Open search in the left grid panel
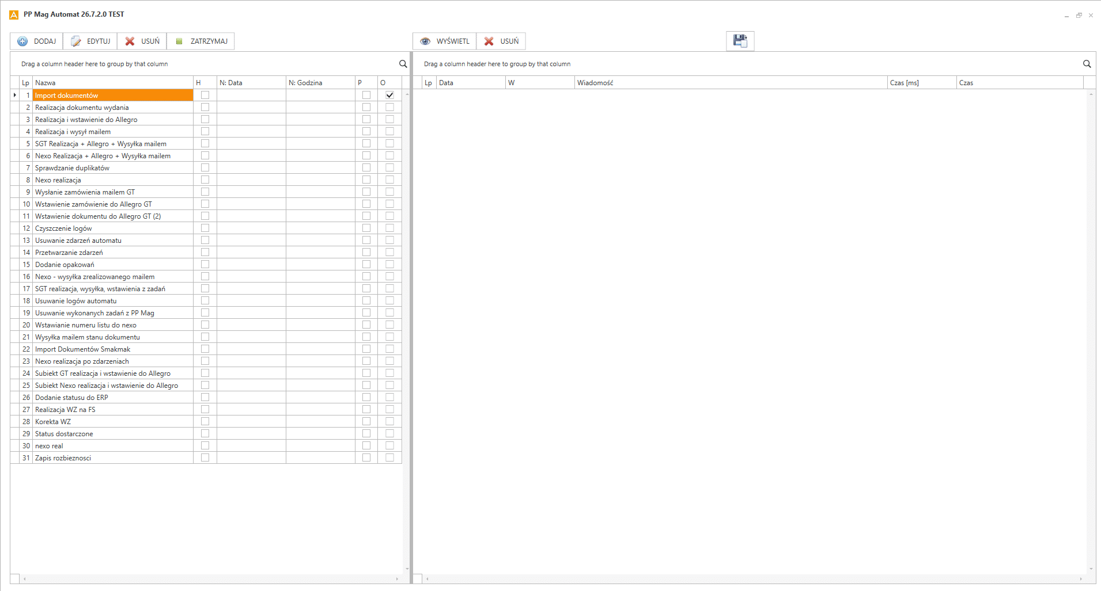1101x591 pixels. click(403, 64)
